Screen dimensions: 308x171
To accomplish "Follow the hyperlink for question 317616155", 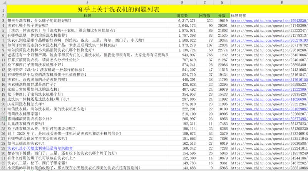I will pos(269,80).
